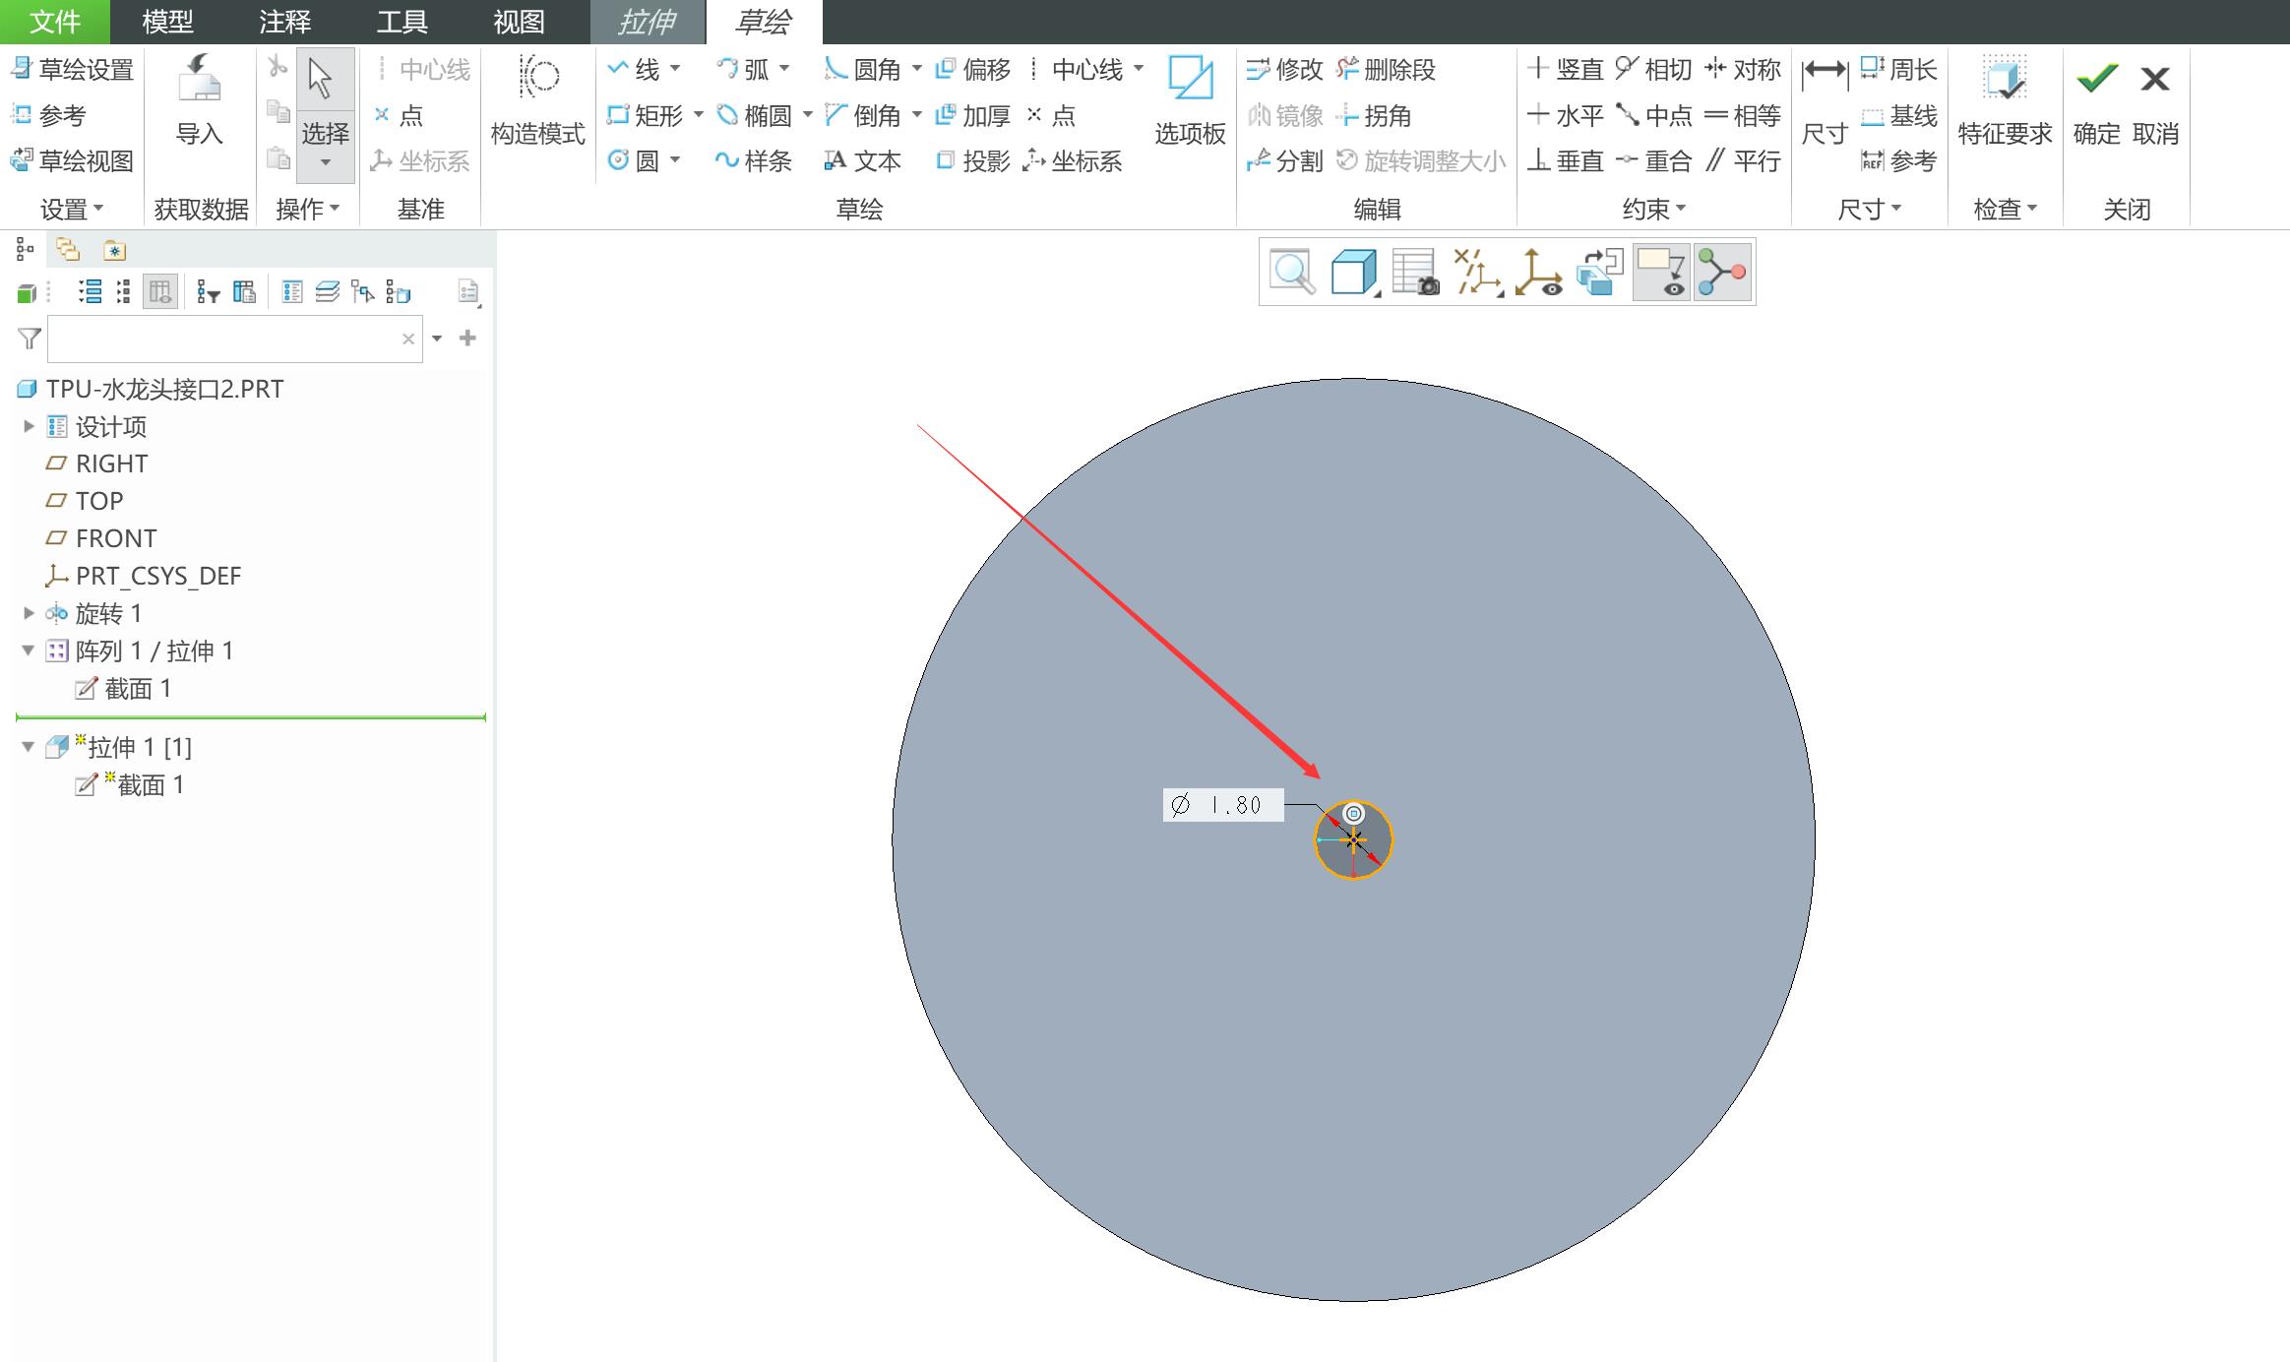Click the 导入 import icon

coord(199,78)
